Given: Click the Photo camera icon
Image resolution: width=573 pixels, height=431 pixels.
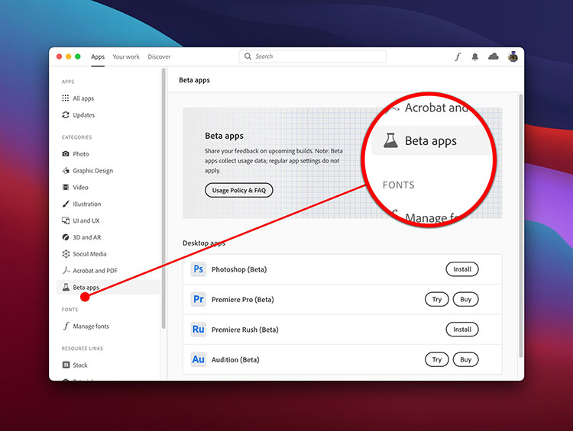Looking at the screenshot, I should [66, 153].
